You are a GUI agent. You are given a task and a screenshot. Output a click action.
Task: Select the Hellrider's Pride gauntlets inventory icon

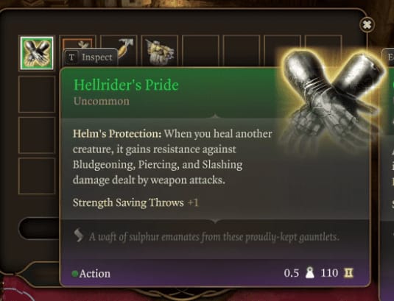[37, 53]
